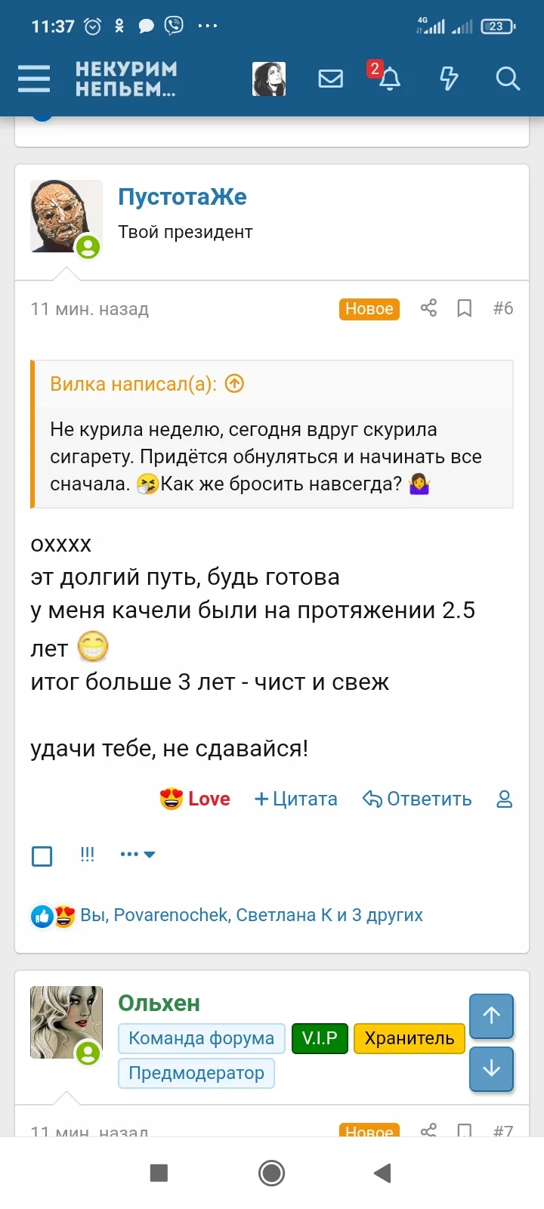The height and width of the screenshot is (1209, 544).
Task: Tap the Команда форума badge under Ольхен
Action: pos(201,1037)
